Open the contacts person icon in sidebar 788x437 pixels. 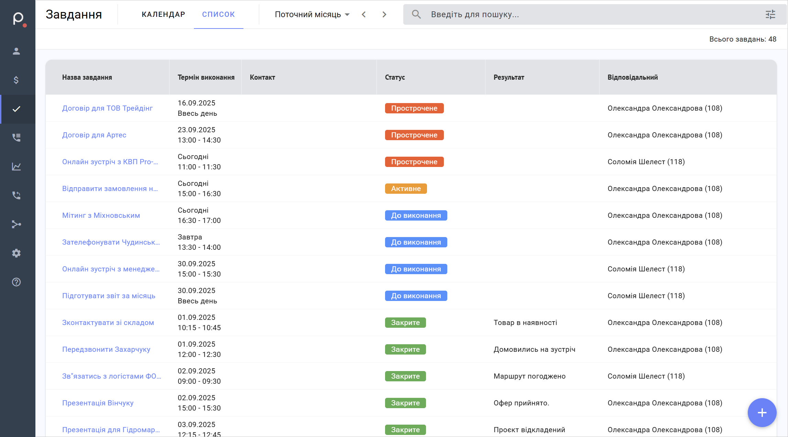point(16,51)
